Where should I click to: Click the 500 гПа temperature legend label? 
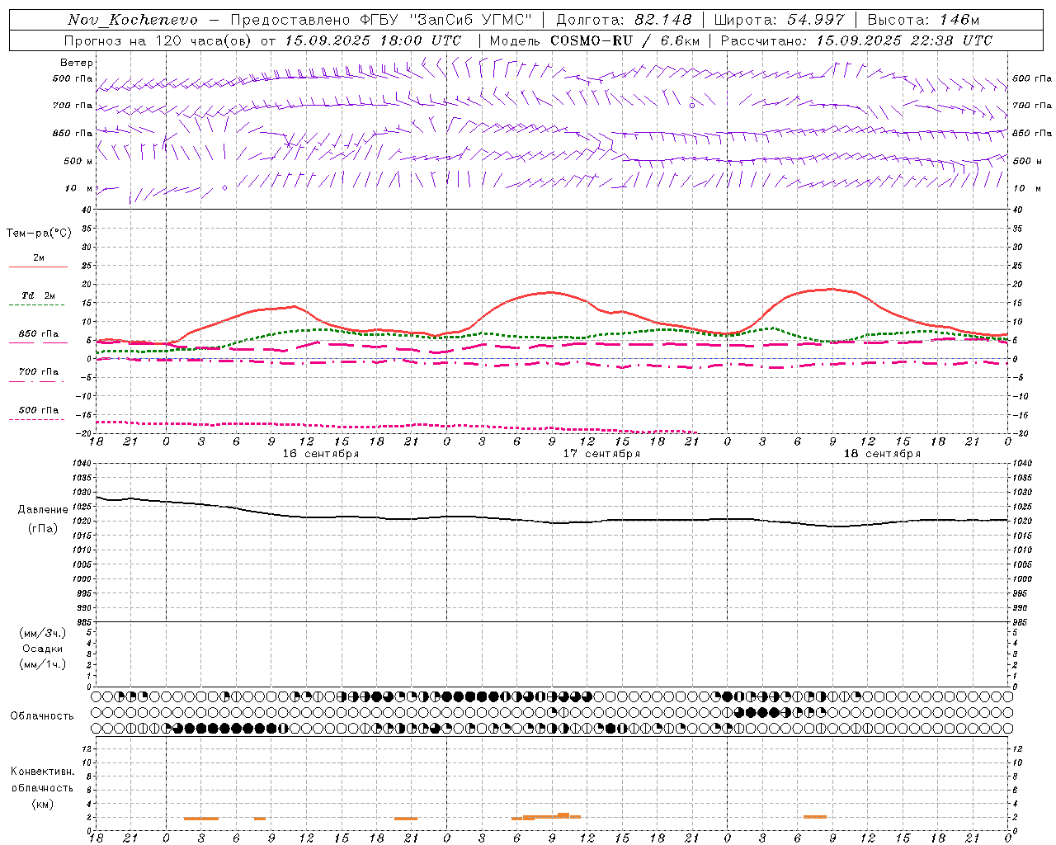click(38, 410)
